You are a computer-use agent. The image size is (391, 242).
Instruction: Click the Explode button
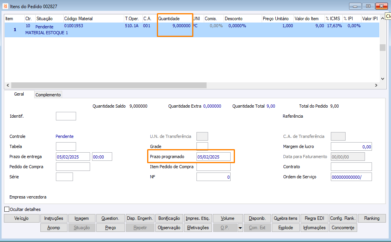click(x=285, y=228)
